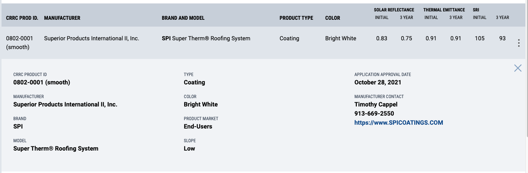Image resolution: width=528 pixels, height=173 pixels.
Task: Sort by Solar Reflectance 3 Year column
Action: pyautogui.click(x=406, y=17)
